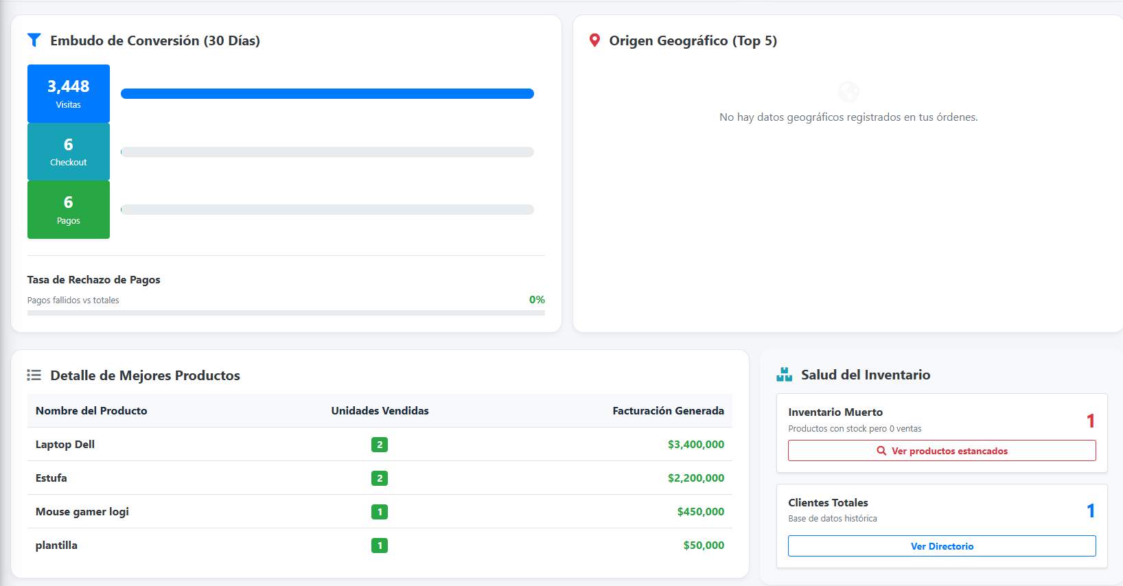Click the 0% rejection rate value

click(x=537, y=299)
